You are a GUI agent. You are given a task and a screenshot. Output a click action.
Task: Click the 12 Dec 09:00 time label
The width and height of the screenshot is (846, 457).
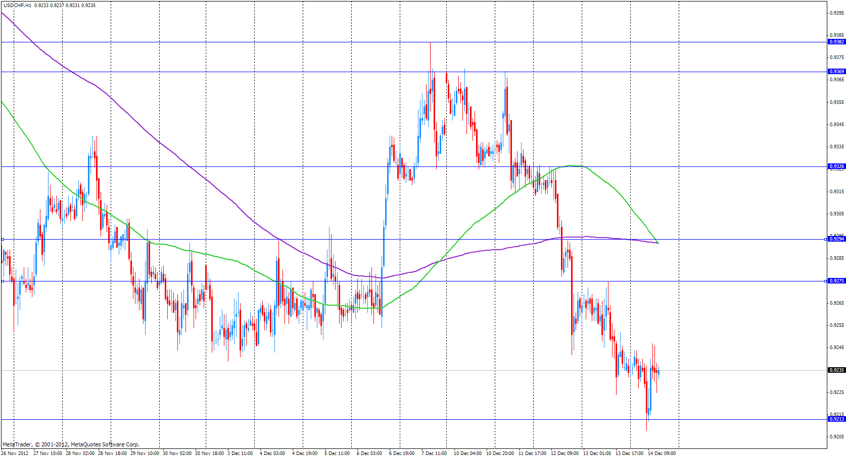click(565, 453)
